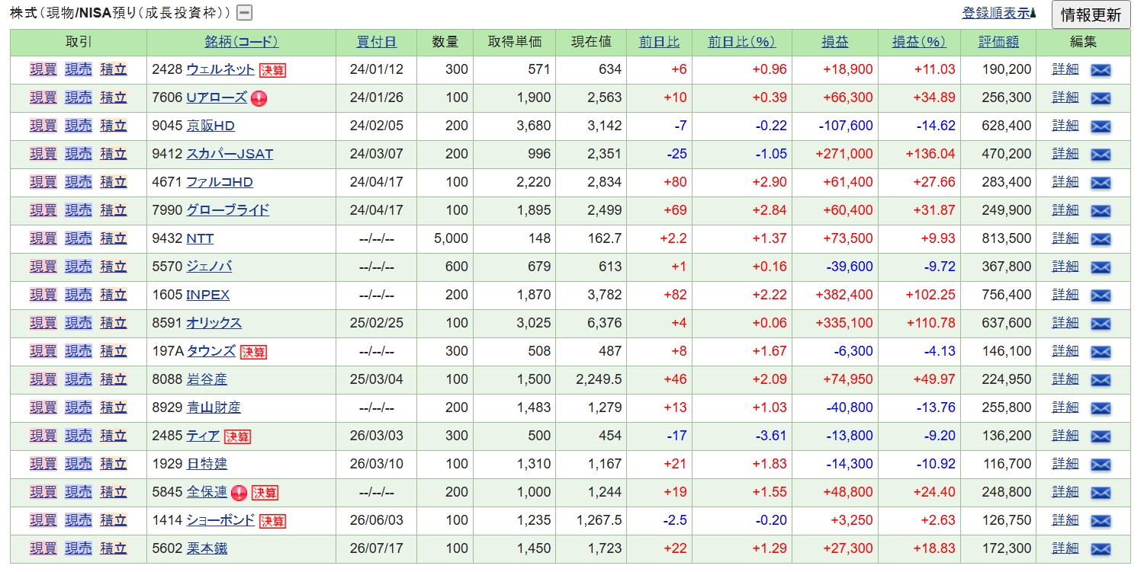Click the 情報更新 button
Viewport: 1144px width, 572px height.
(x=1091, y=14)
